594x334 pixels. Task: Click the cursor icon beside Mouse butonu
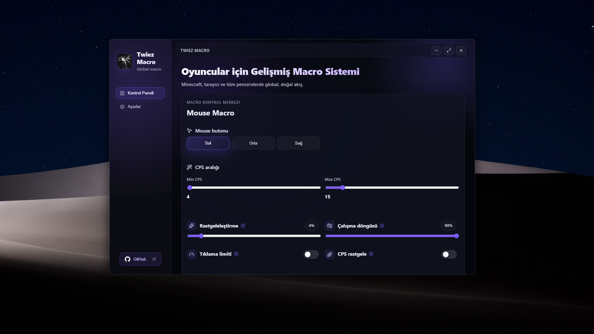click(189, 131)
